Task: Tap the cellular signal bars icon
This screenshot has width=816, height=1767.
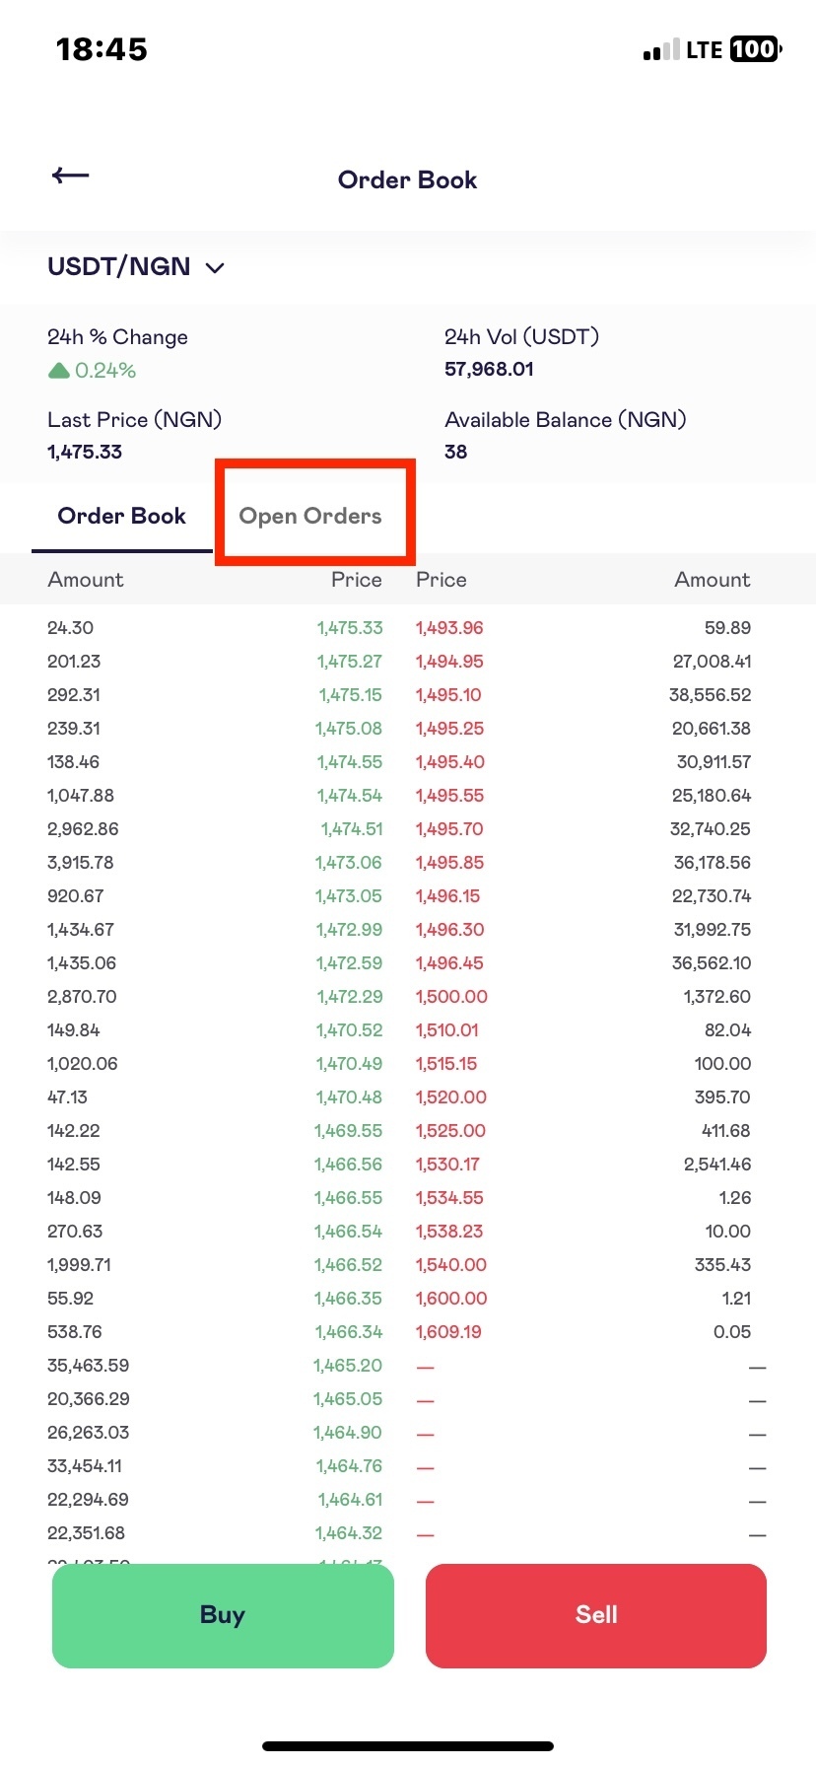Action: 661,50
